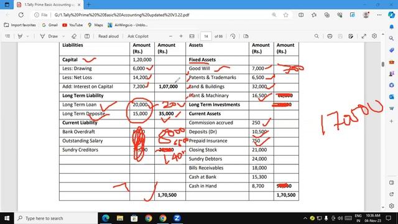Open the sidebar Shopping tag icon
The image size is (398, 224).
click(x=391, y=50)
